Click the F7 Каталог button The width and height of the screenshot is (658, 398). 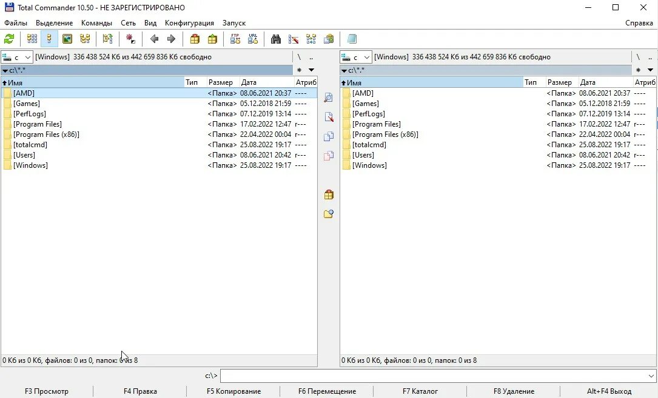pyautogui.click(x=420, y=391)
